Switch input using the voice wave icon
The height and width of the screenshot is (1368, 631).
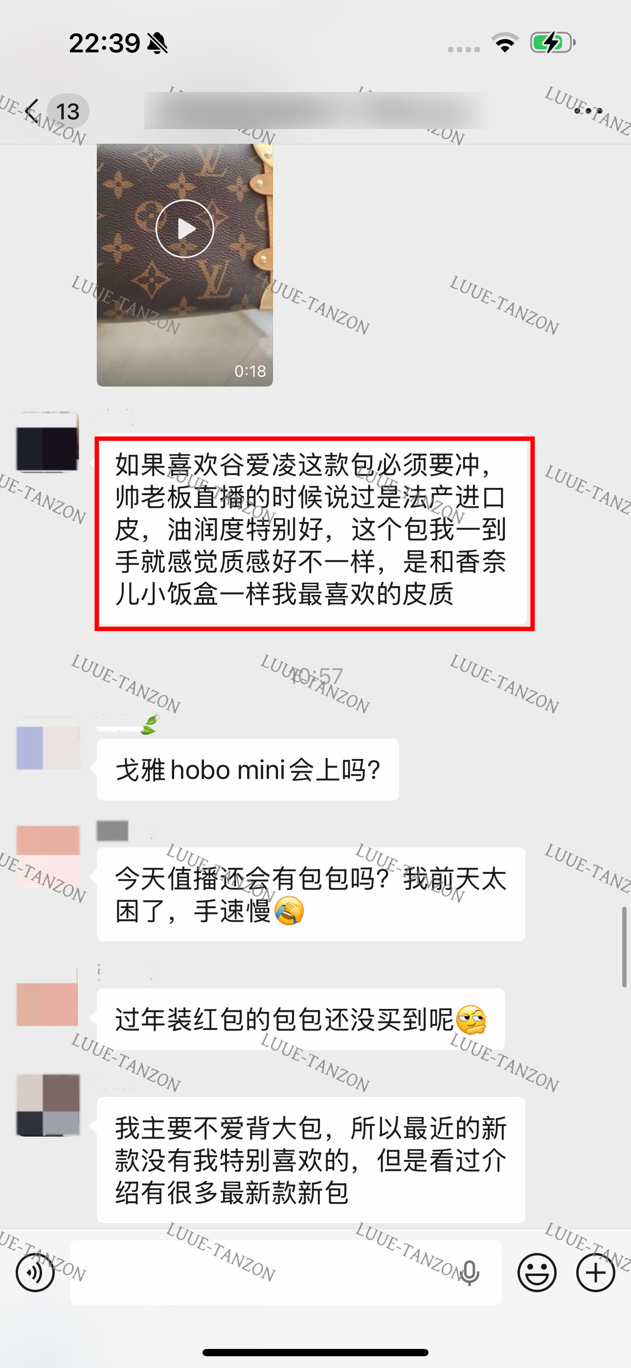(35, 1273)
